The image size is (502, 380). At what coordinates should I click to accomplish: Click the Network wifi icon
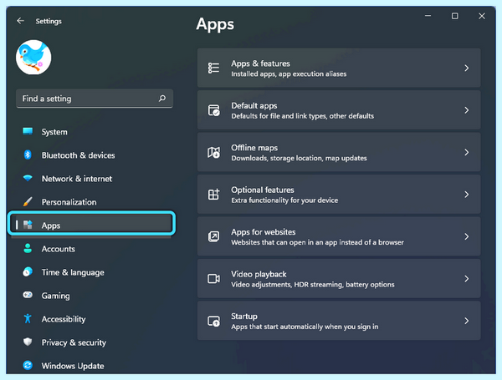pos(28,178)
